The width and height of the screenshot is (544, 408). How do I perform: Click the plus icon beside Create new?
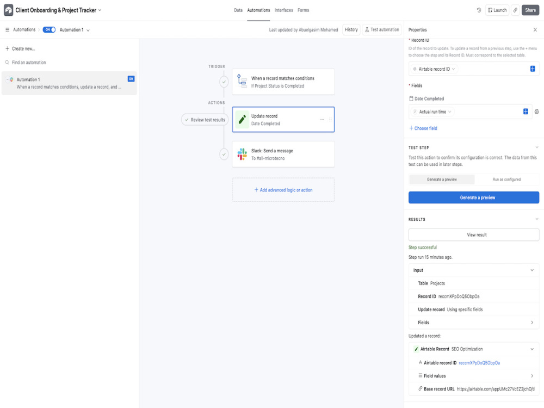tap(7, 48)
